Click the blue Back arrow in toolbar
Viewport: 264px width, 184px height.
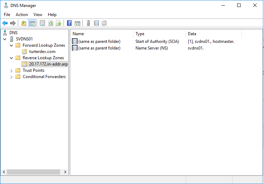click(x=5, y=23)
